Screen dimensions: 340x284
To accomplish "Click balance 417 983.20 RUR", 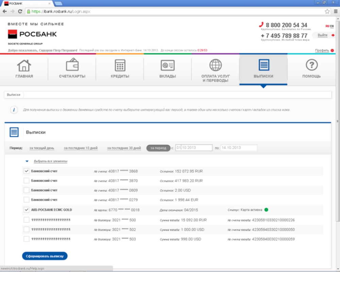I will (x=189, y=181).
